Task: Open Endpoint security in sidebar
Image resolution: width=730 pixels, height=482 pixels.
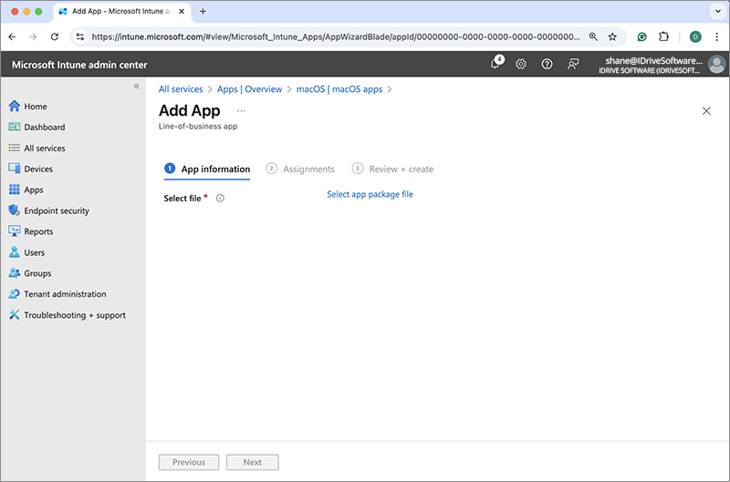Action: [x=57, y=210]
